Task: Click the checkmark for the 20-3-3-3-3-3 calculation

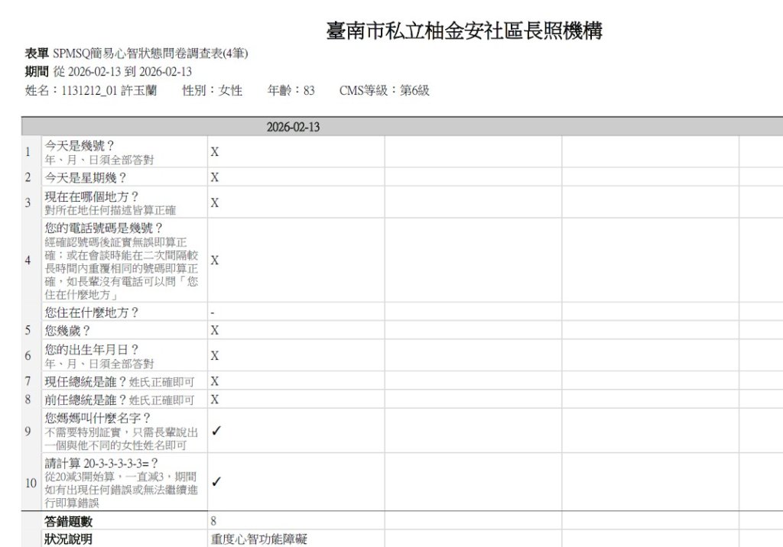Action: pos(216,481)
